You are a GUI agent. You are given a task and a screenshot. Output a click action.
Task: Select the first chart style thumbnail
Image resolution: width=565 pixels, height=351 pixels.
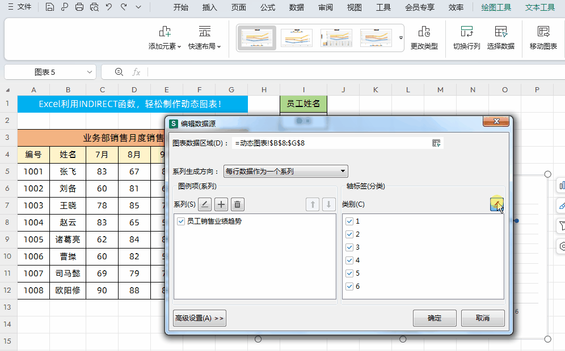coord(256,38)
